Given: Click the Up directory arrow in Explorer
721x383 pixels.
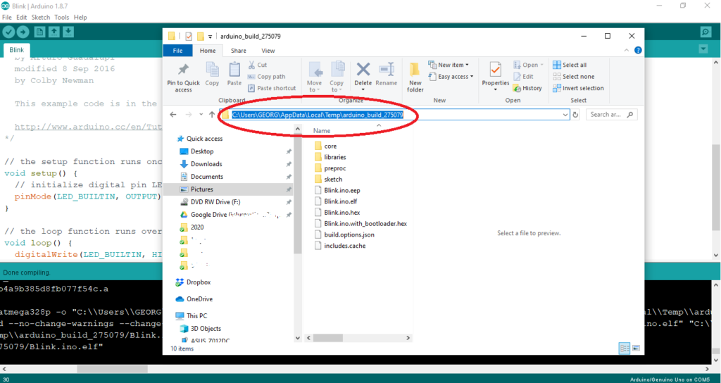Looking at the screenshot, I should 212,114.
